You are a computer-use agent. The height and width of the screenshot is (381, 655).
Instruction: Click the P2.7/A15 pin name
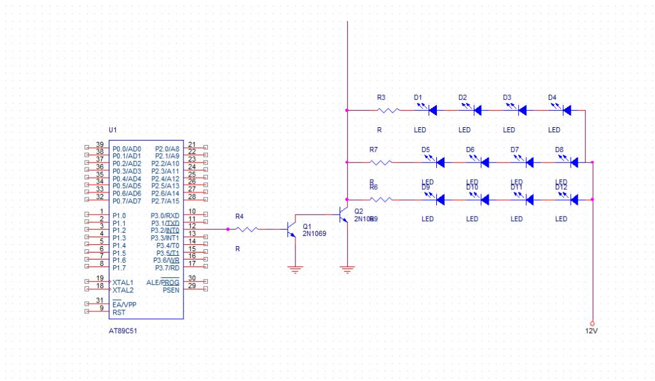[166, 201]
